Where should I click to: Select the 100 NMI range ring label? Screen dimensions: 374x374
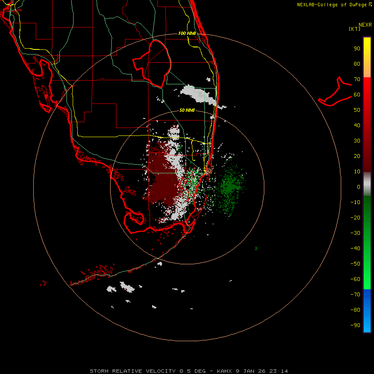pyautogui.click(x=187, y=33)
